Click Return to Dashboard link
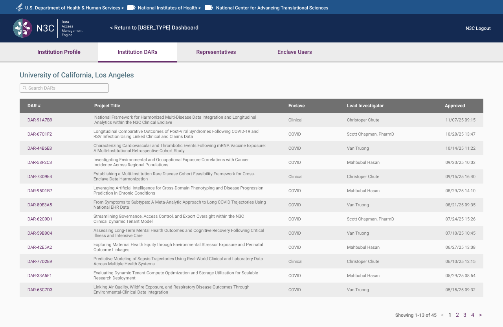This screenshot has height=327, width=503. point(154,28)
